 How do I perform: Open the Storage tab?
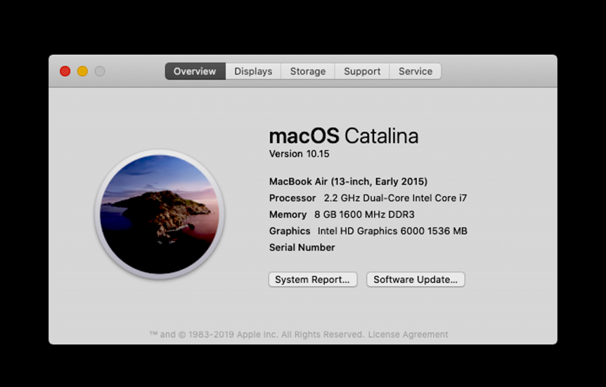pos(308,71)
